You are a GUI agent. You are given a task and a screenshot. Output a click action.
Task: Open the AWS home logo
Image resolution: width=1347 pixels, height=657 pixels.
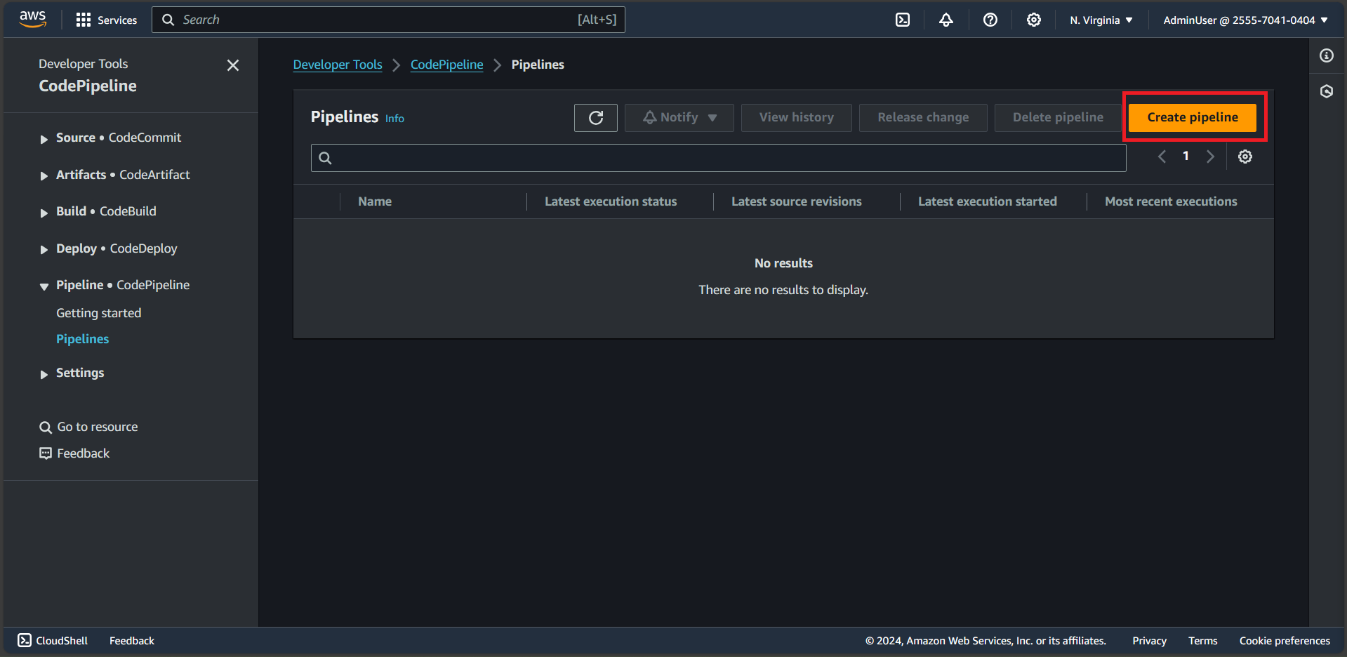32,19
